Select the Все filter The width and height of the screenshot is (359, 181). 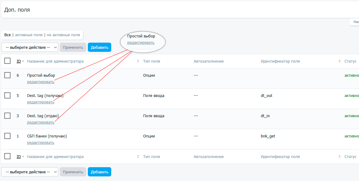click(x=7, y=35)
